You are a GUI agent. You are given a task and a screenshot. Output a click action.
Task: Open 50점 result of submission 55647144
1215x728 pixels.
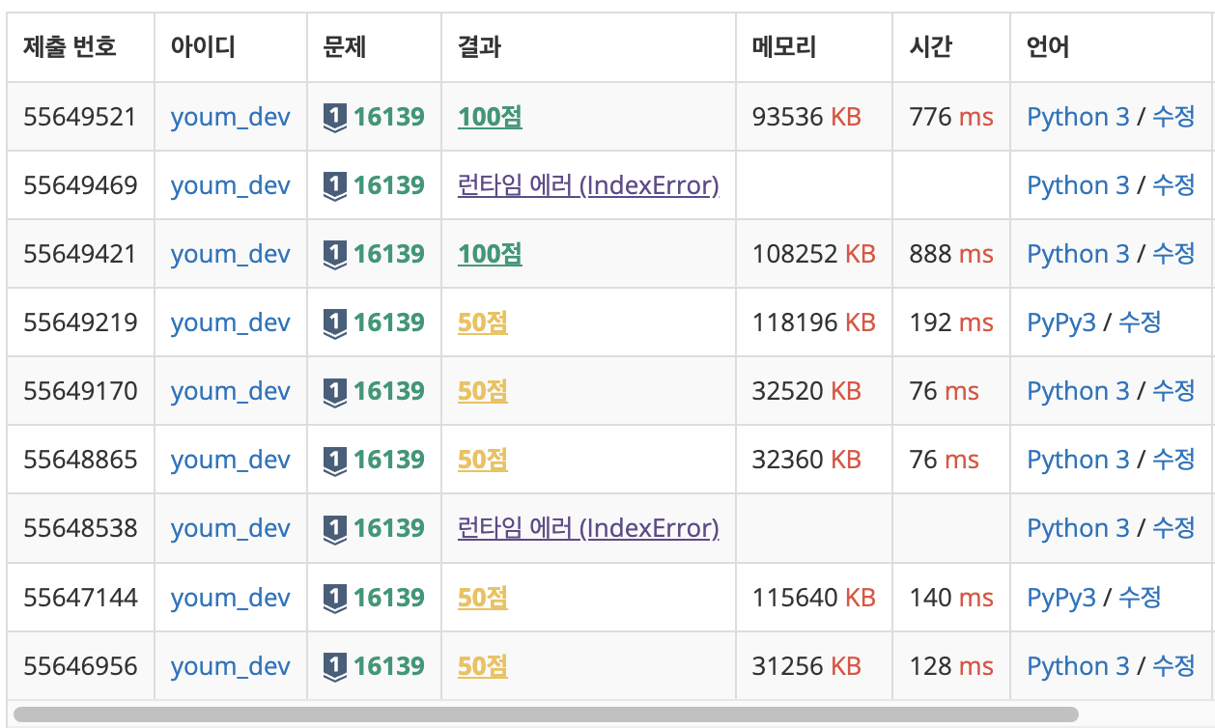point(483,598)
